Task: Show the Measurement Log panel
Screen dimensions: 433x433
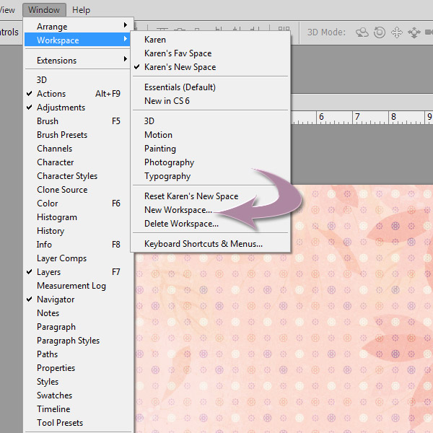Action: [x=77, y=286]
